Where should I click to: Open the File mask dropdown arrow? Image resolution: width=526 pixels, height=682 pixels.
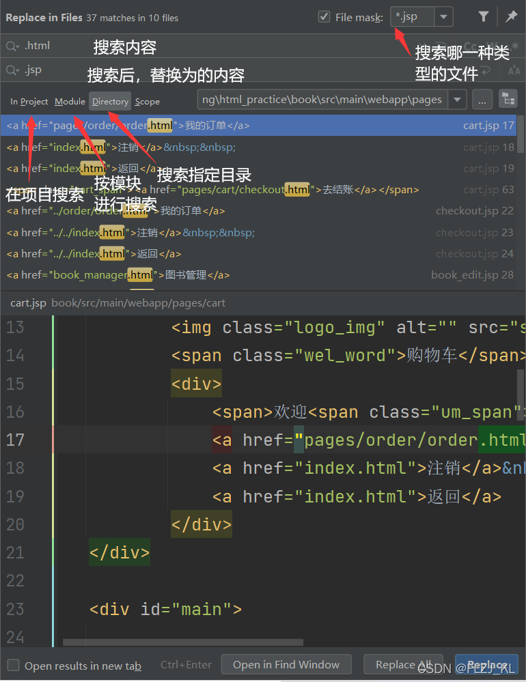pyautogui.click(x=444, y=17)
